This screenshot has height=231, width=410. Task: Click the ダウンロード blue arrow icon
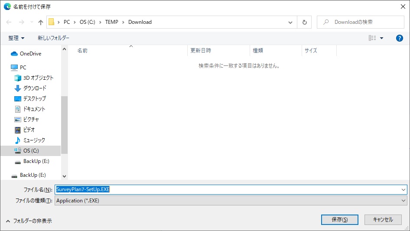17,88
